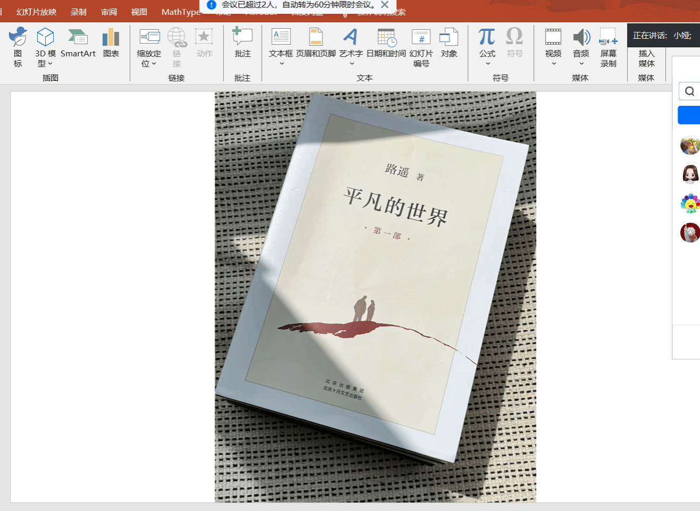
Task: Add a new comment (批注)
Action: pos(243,43)
